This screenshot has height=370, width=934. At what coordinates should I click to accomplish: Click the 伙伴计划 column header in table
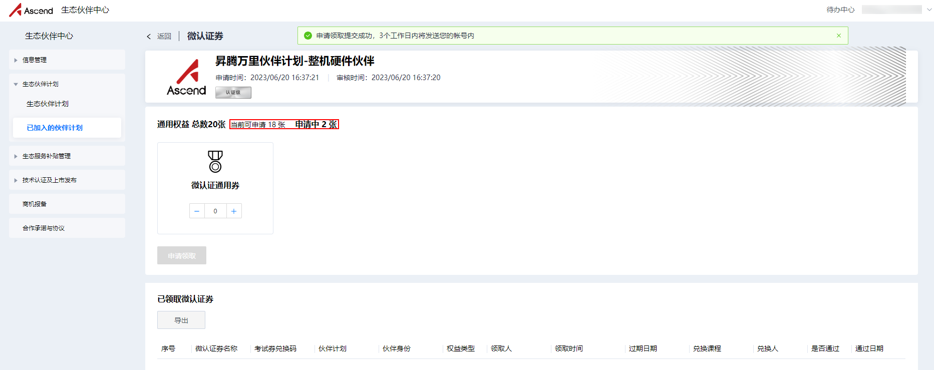pos(333,348)
